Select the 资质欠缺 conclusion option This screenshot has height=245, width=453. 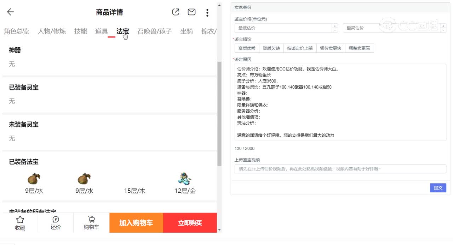pos(271,48)
